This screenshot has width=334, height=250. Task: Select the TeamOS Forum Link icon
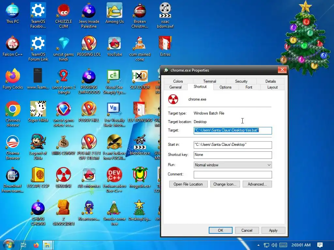pos(38,49)
